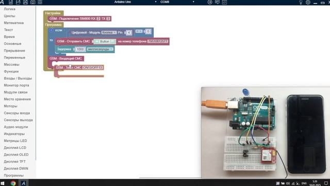This screenshot has width=330, height=186.
Task: Open the Математика block category
Action: coord(14,23)
